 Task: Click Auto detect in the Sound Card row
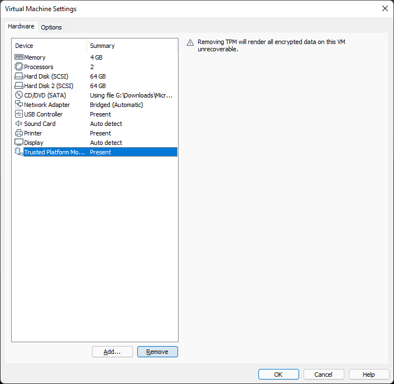point(106,124)
